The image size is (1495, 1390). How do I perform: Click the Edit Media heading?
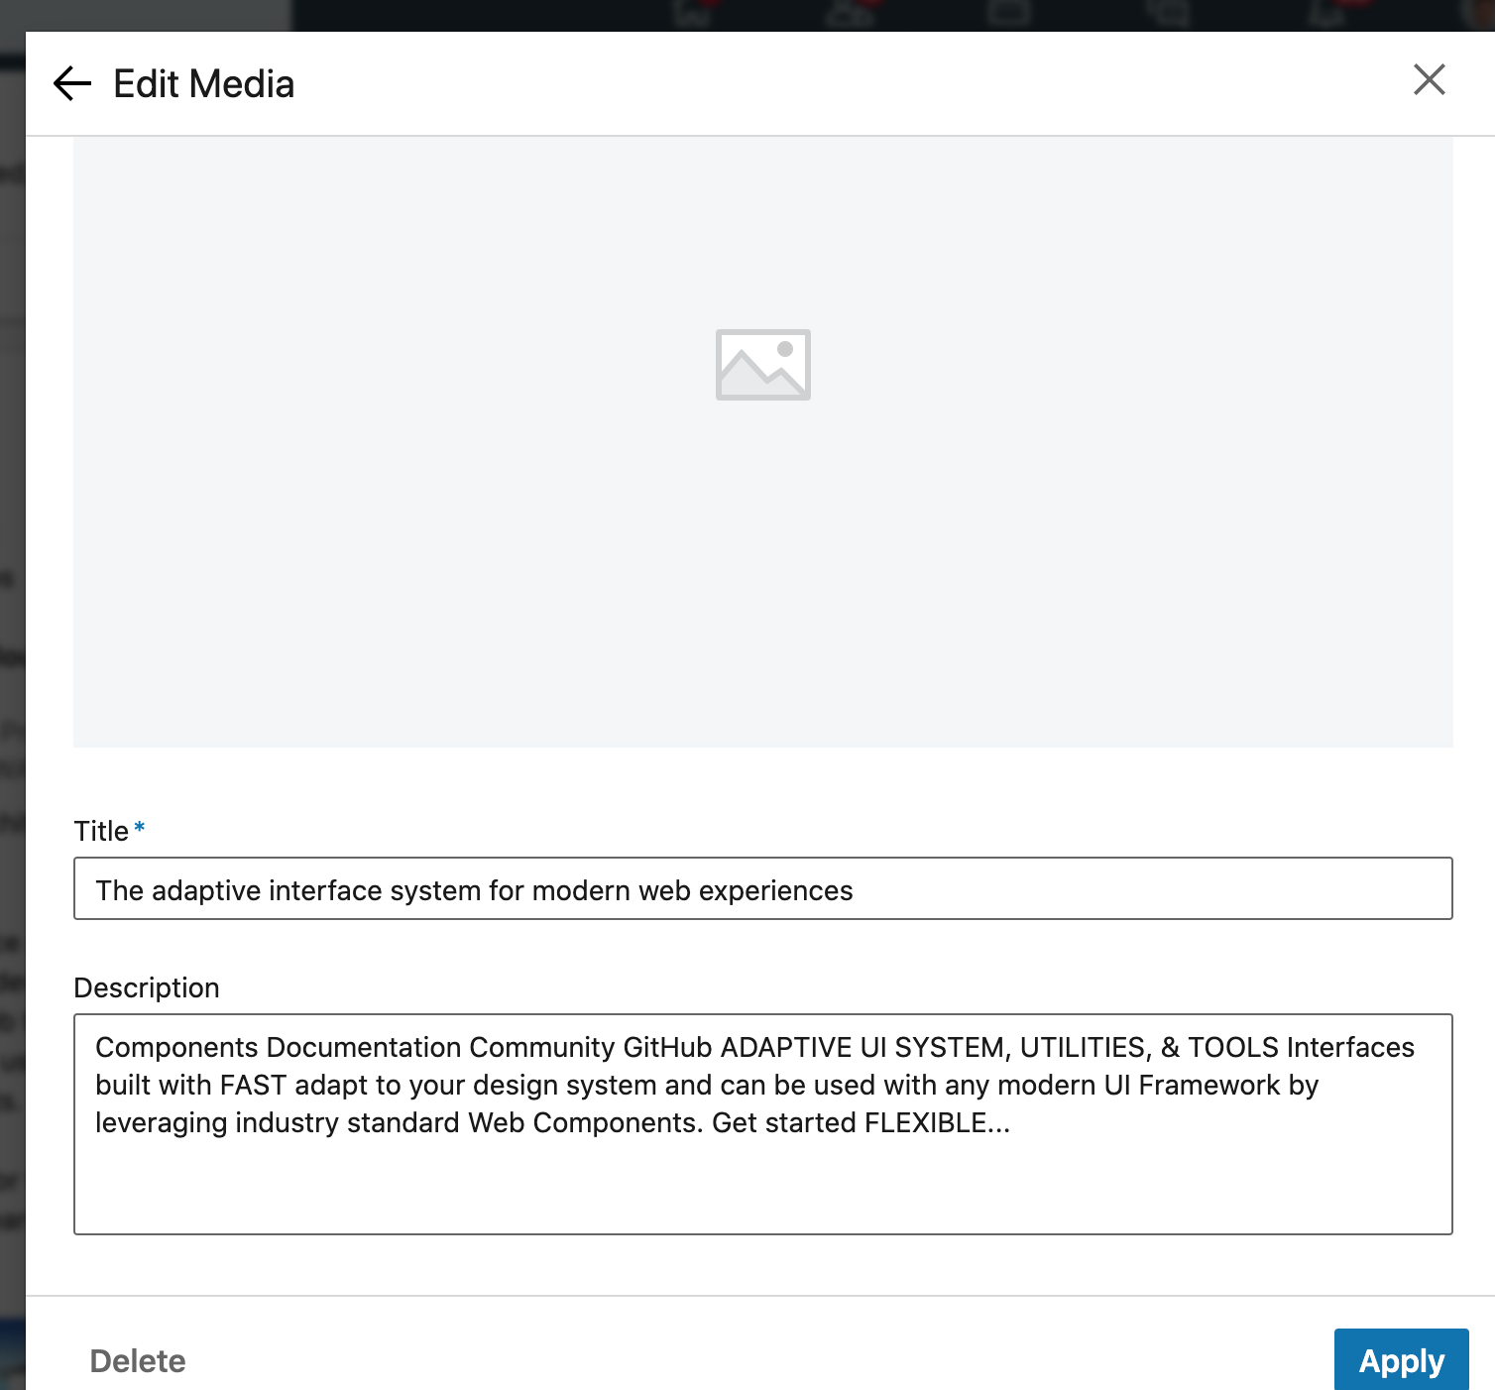tap(202, 83)
